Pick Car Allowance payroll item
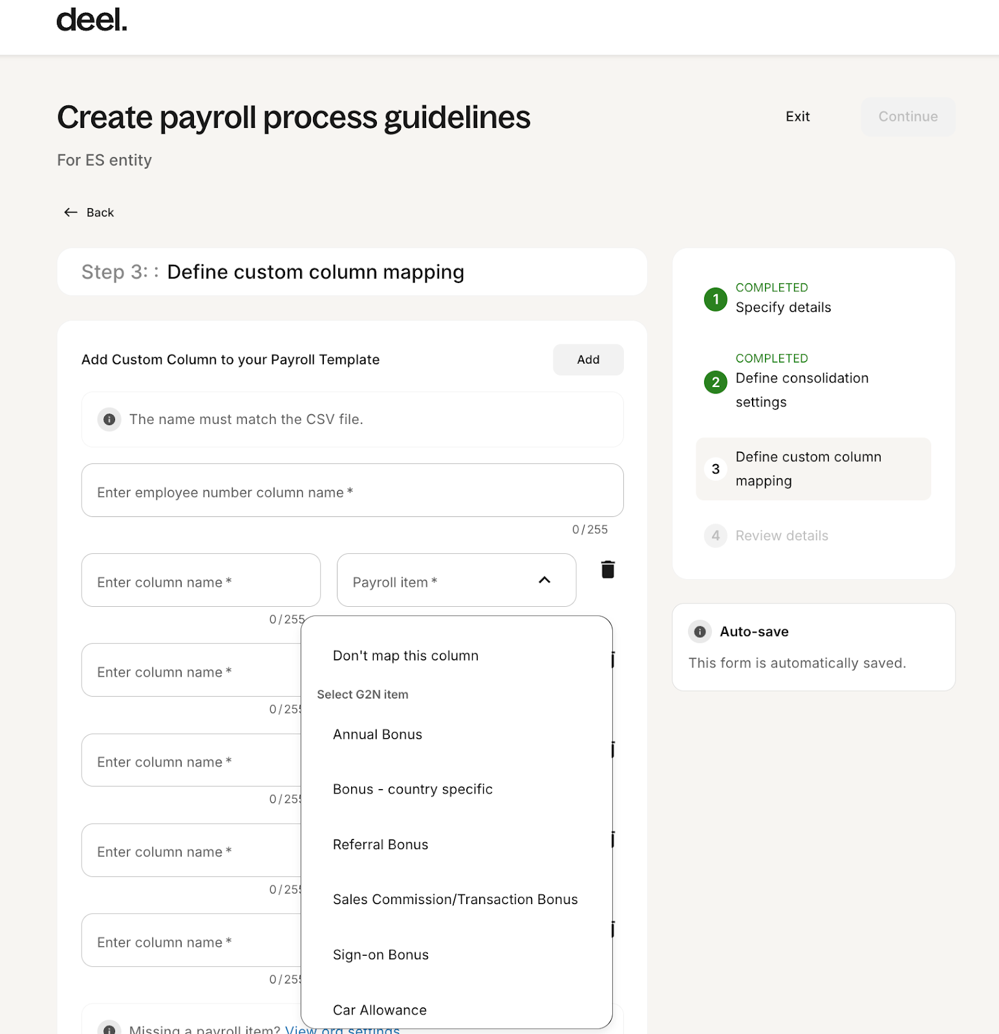Screen dimensions: 999x1034 pyautogui.click(x=380, y=1010)
